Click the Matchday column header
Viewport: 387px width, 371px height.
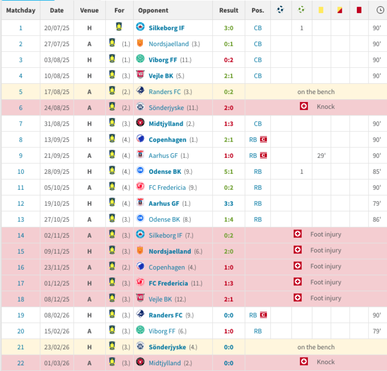[21, 10]
